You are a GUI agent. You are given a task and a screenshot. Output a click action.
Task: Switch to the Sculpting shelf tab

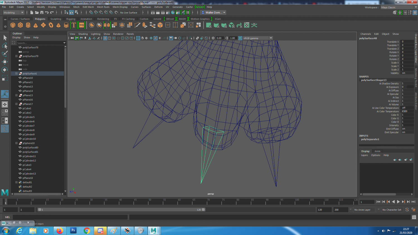56,19
